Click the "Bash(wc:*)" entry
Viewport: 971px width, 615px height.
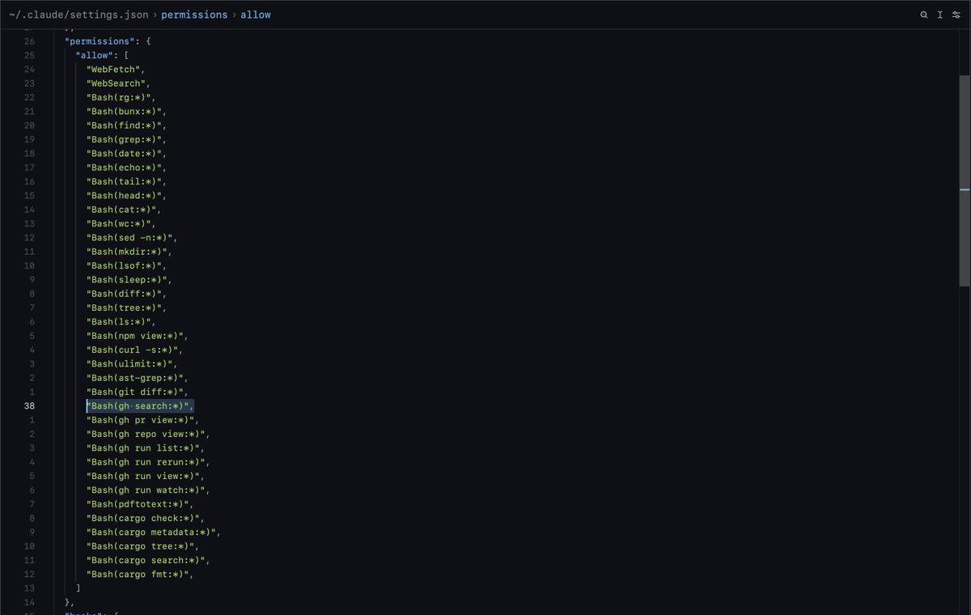coord(121,223)
